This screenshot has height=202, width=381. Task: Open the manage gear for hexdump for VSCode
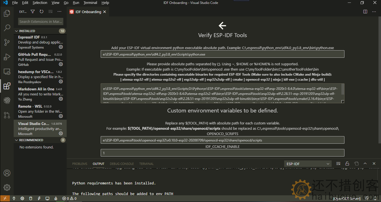pyautogui.click(x=61, y=82)
